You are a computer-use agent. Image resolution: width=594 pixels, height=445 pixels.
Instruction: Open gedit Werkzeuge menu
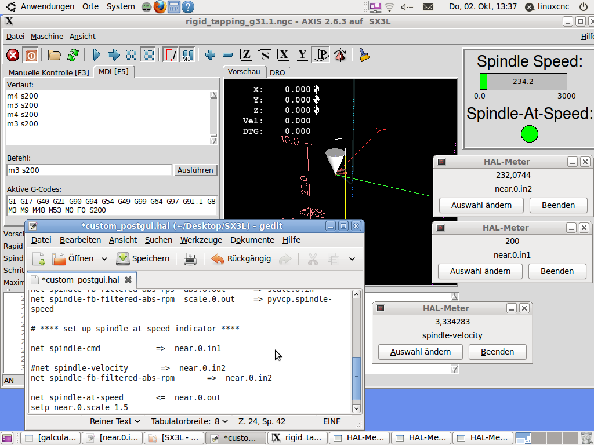201,240
